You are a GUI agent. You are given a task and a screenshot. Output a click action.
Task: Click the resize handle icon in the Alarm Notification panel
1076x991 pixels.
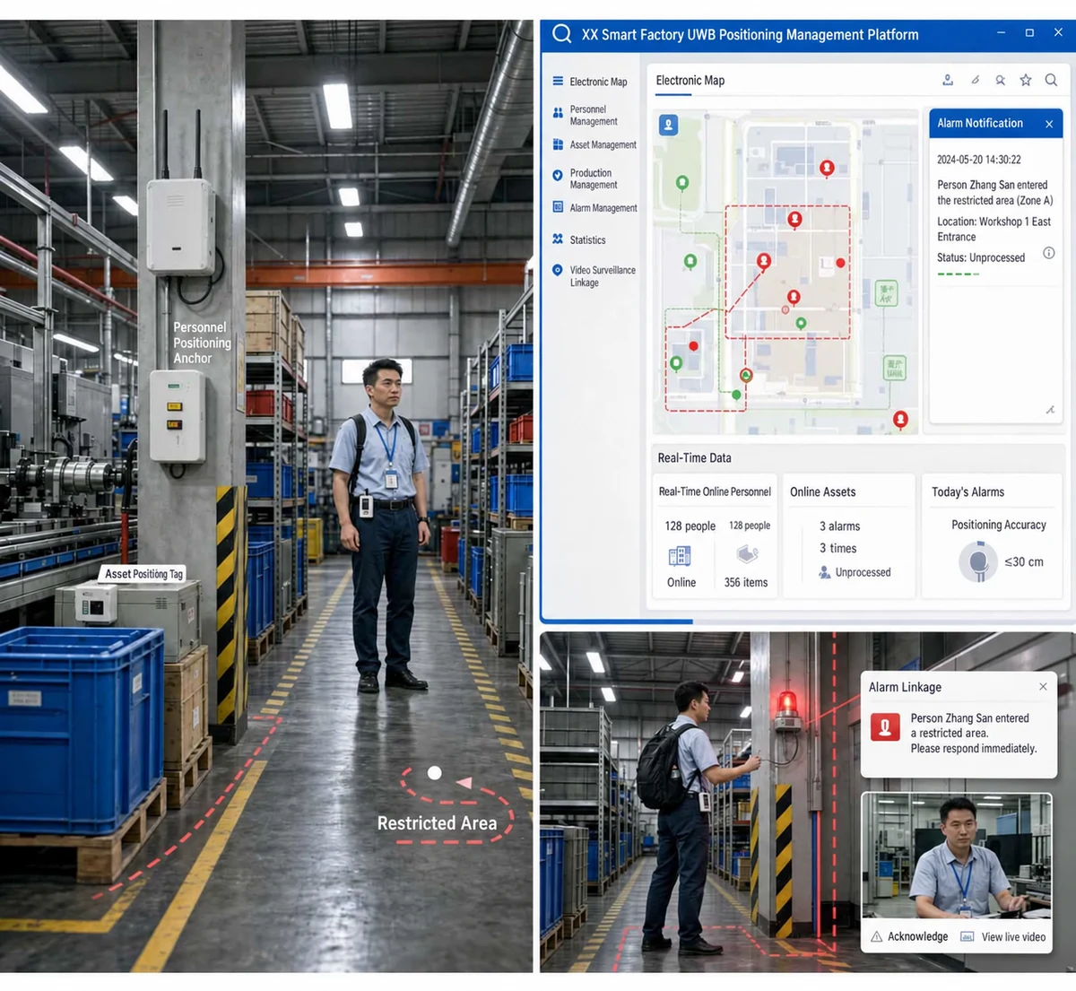point(1050,410)
